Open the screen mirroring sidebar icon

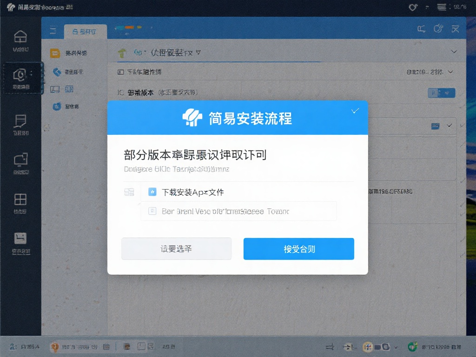coord(20,159)
